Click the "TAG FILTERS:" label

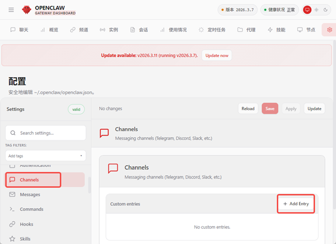click(x=16, y=146)
